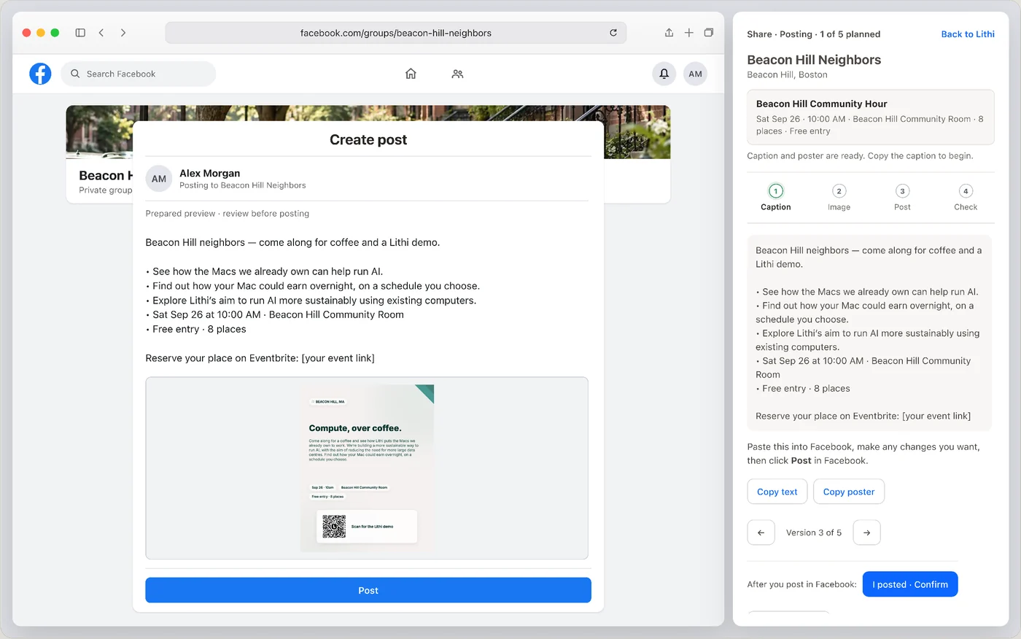Click the Eventbrite line in the Facebook post

coord(260,358)
